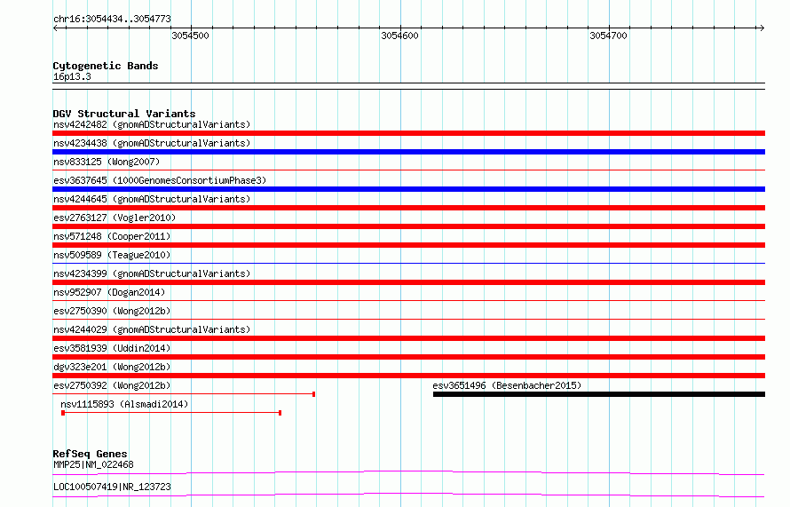Click the thin blue nsv509589 line
This screenshot has width=790, height=507.
[408, 263]
